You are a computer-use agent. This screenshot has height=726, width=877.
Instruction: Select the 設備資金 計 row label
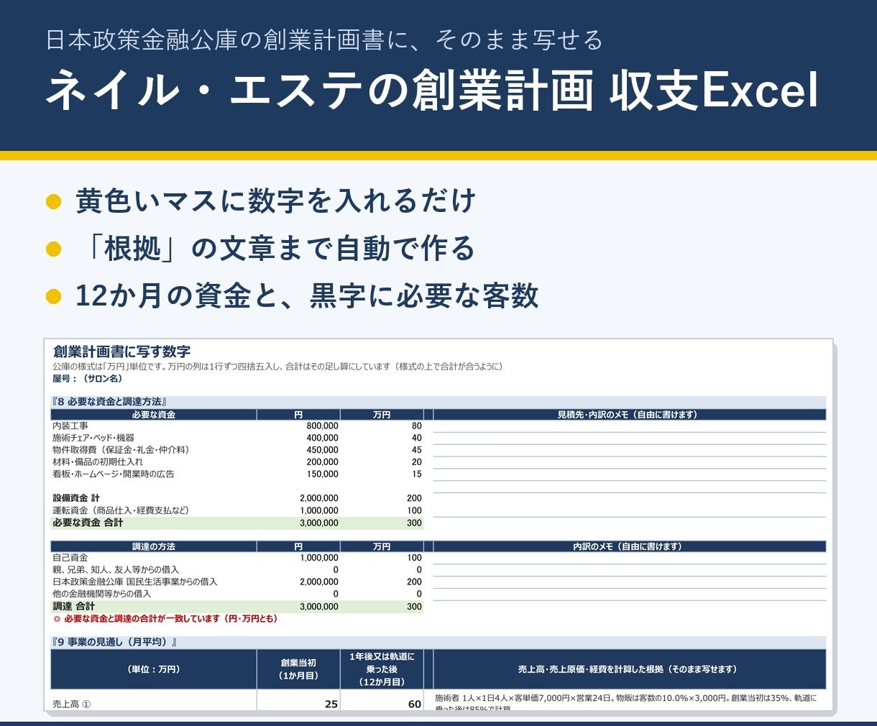click(76, 498)
